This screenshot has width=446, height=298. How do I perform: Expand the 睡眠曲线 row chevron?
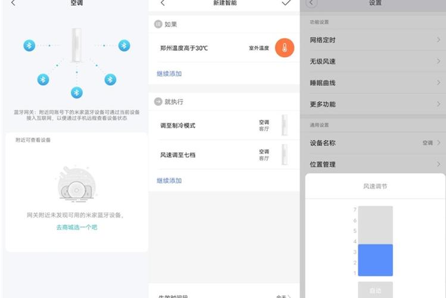[x=439, y=82]
